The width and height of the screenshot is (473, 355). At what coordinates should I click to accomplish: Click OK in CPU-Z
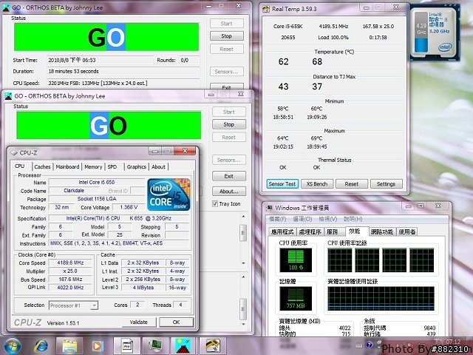(176, 322)
